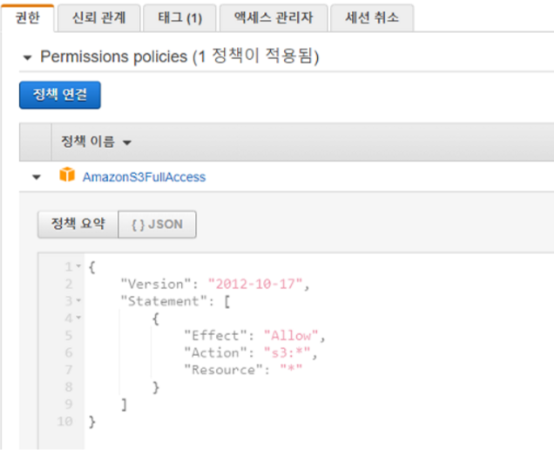Image resolution: width=554 pixels, height=450 pixels.
Task: Click the 정책 연결 button
Action: pos(60,95)
